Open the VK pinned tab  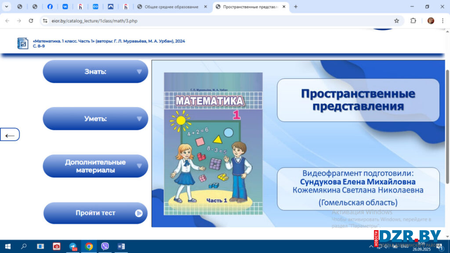(65, 7)
